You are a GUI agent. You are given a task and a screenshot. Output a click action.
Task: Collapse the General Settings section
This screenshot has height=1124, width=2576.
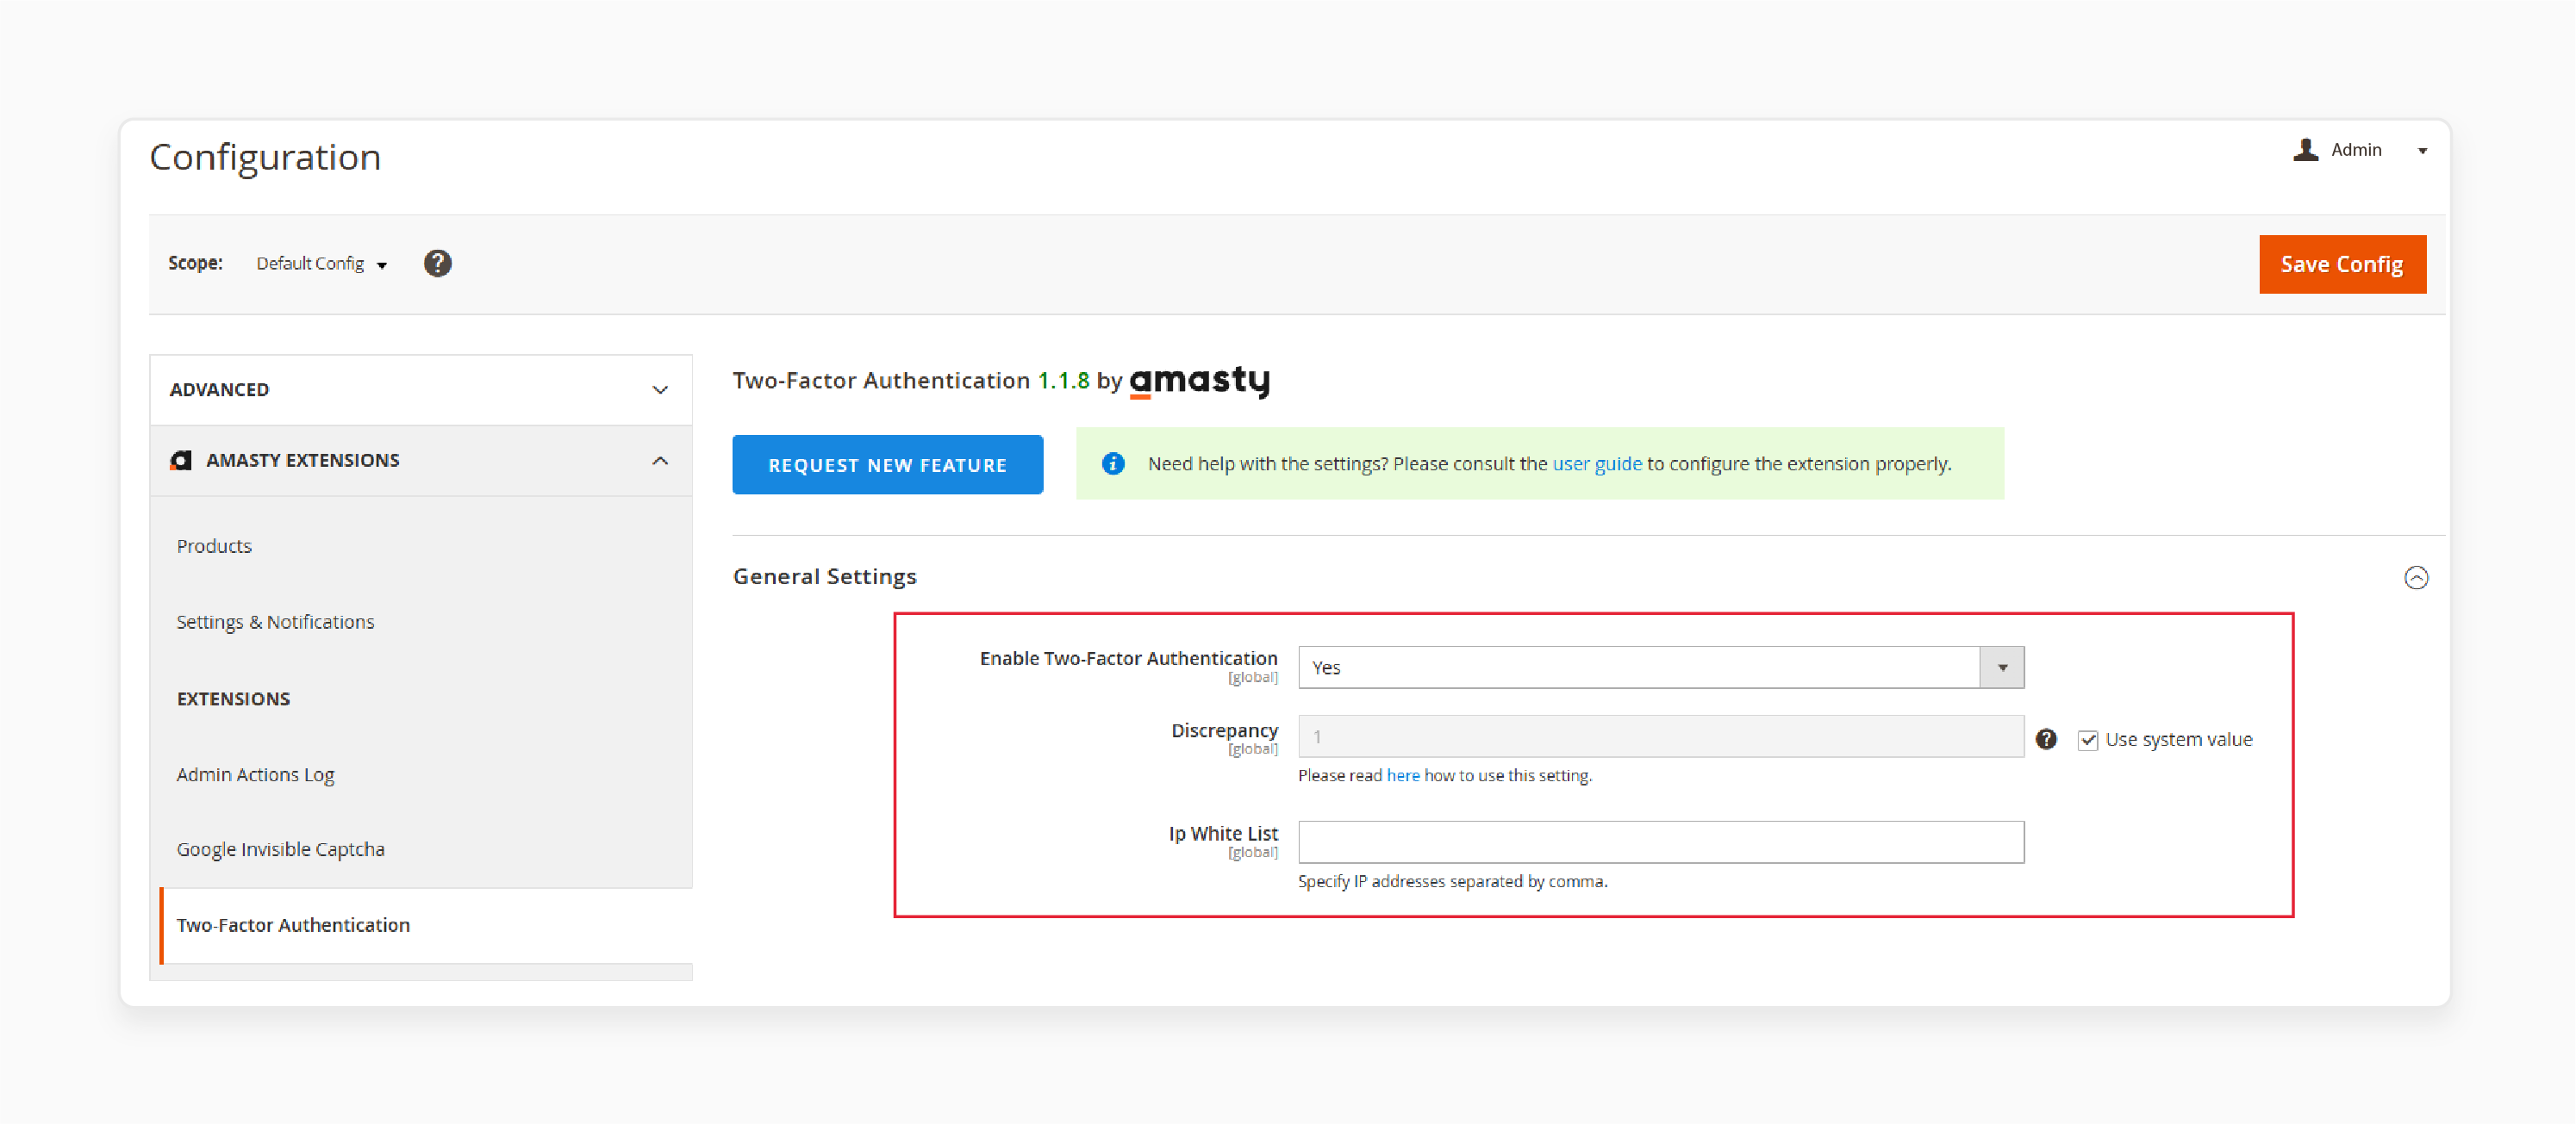[x=2415, y=577]
